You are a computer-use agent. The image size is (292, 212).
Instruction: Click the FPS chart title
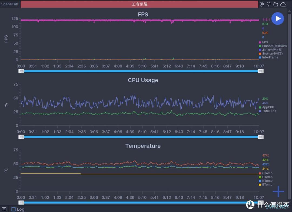(143, 15)
